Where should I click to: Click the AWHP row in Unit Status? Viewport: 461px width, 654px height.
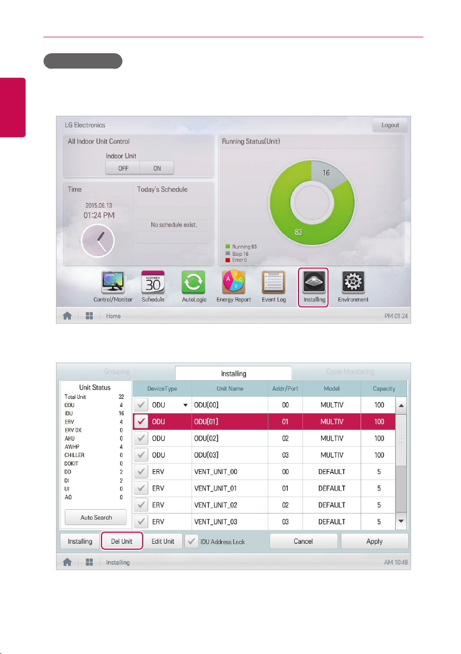point(94,447)
